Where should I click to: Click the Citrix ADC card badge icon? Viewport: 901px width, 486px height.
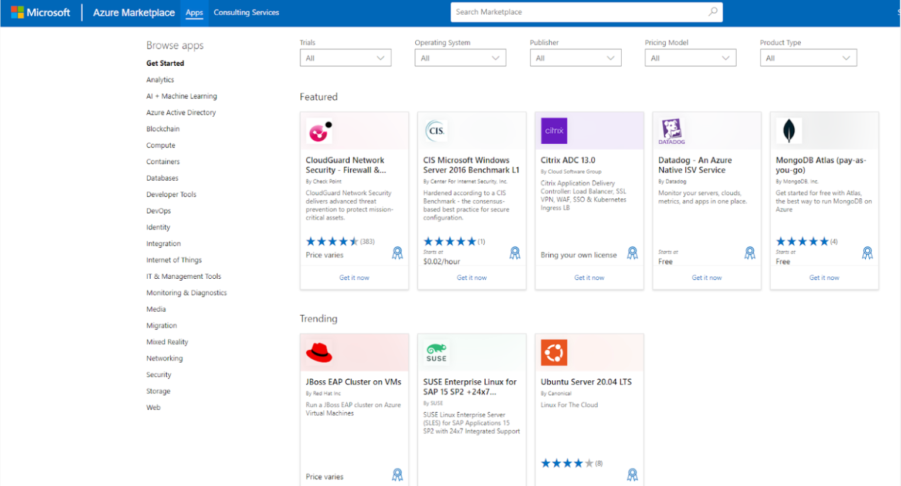click(632, 253)
